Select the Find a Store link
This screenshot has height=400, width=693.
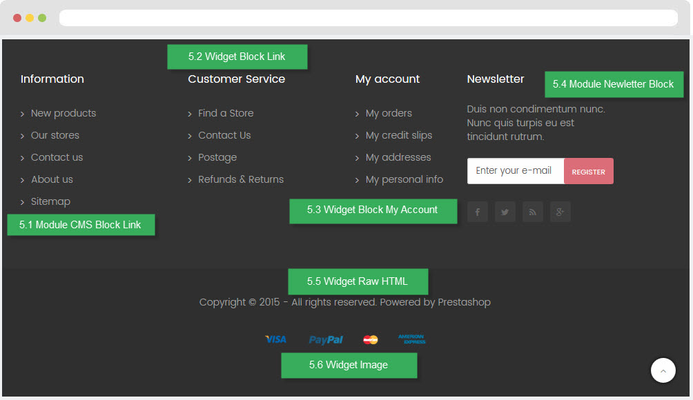click(x=225, y=113)
